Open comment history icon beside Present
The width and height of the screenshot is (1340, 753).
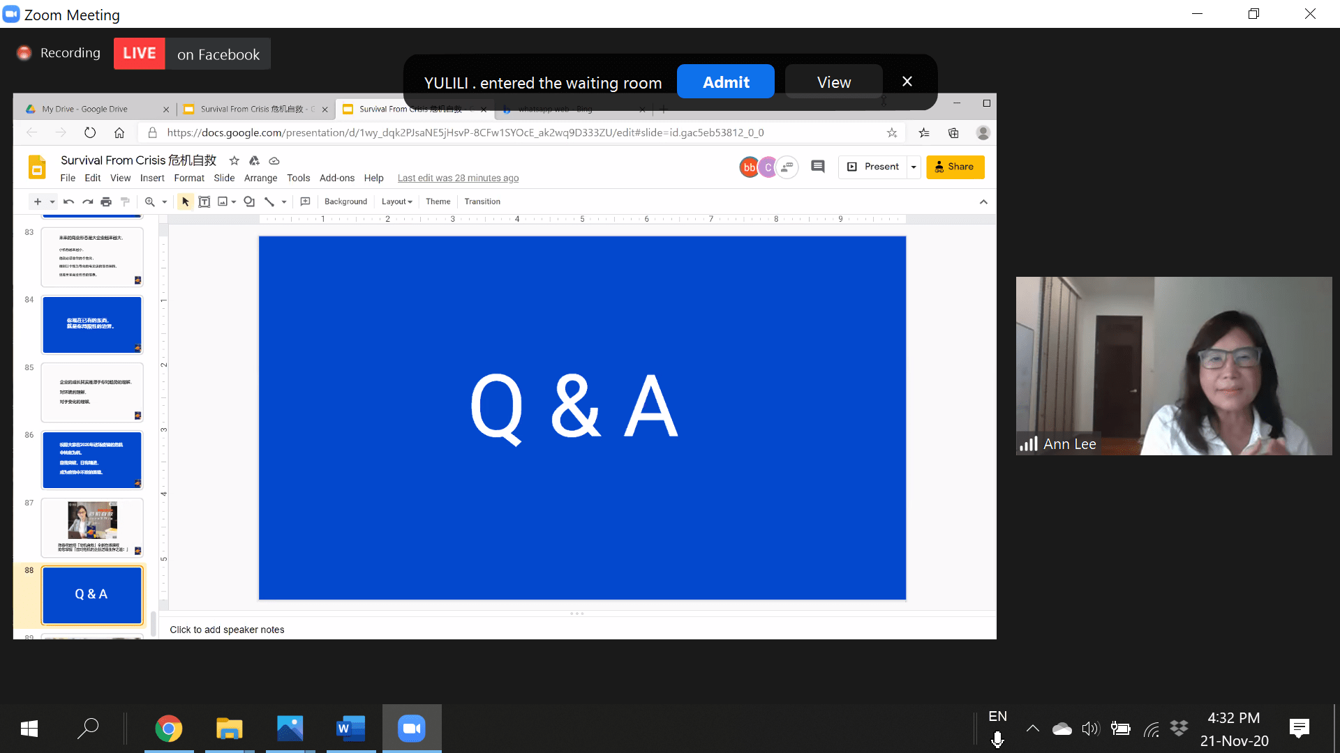point(817,167)
